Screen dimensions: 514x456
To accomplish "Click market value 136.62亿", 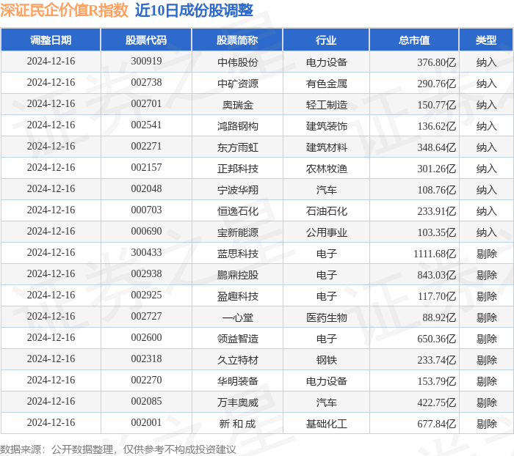I will [x=436, y=126].
